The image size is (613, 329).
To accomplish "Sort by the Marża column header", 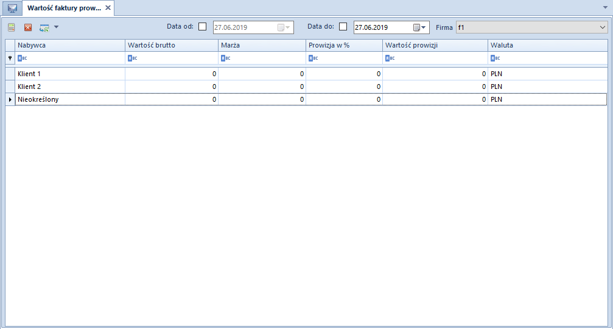I will click(262, 45).
